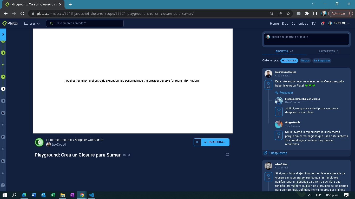Open a new browser tab
The width and height of the screenshot is (355, 199).
[70, 4]
